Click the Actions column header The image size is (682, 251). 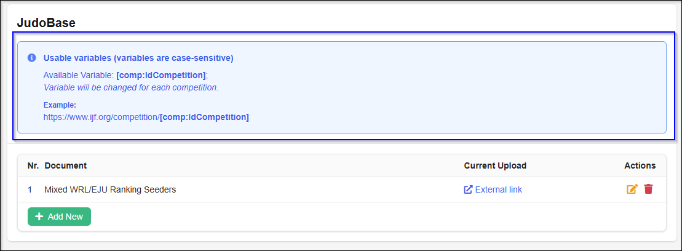tap(640, 165)
